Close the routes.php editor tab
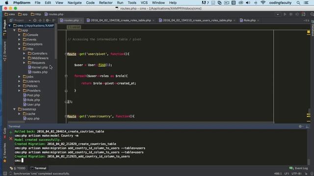314x176 pixels. 81,21
